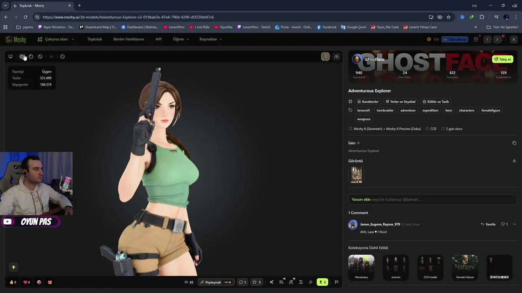This screenshot has height=293, width=522.
Task: Open the comments count button
Action: (242, 282)
